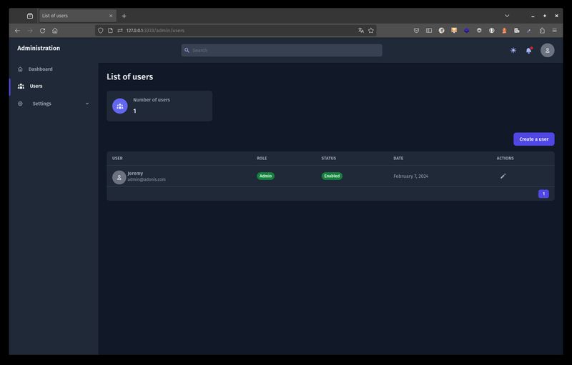Screen dimensions: 572x365
Task: Toggle the light/dark theme sun icon
Action: [x=513, y=50]
